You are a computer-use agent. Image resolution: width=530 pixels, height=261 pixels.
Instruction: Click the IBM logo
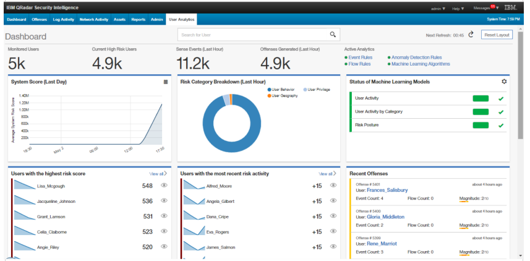point(510,8)
